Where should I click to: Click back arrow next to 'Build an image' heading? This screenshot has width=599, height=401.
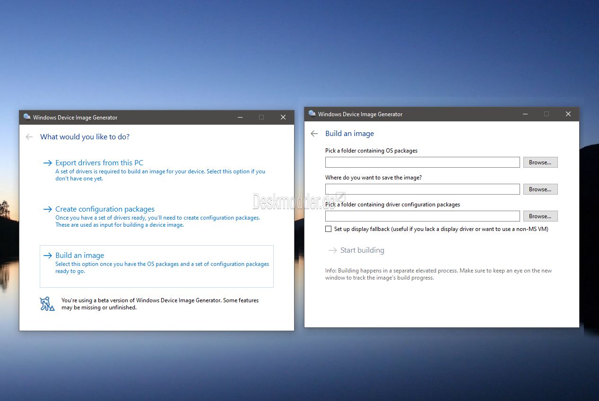point(314,134)
